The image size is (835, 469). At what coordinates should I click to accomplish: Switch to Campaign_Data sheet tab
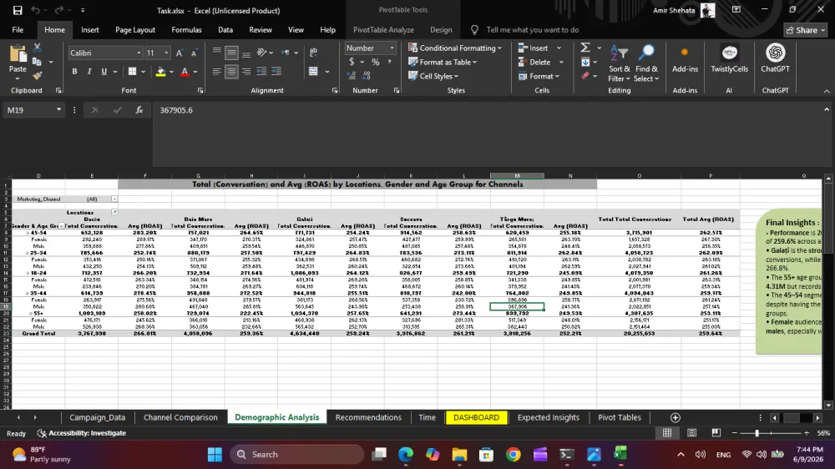[x=98, y=418]
